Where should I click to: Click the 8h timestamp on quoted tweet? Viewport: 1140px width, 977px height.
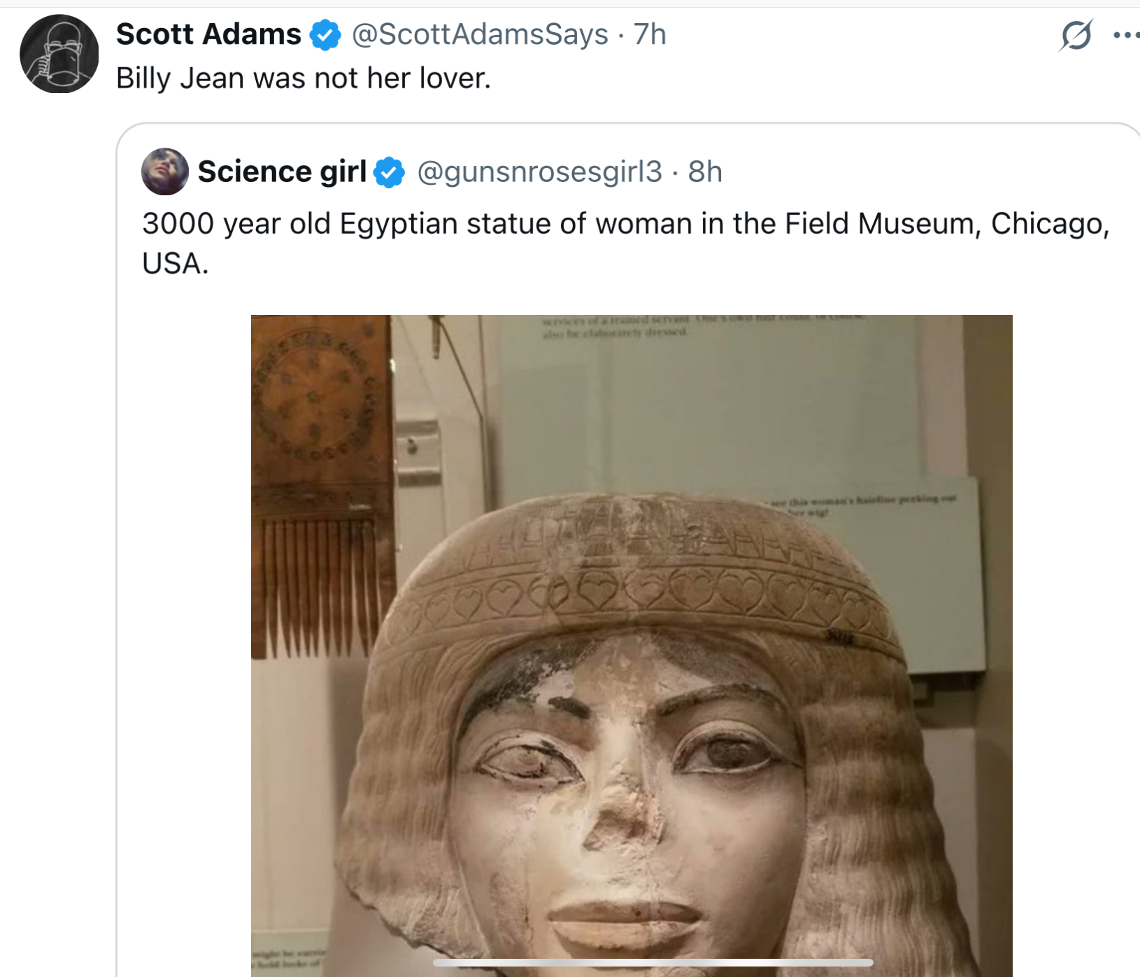[705, 171]
